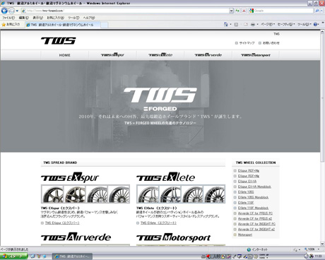Open the EXlete 118F link
Image resolution: width=325 pixels, height=260 pixels.
pyautogui.click(x=246, y=203)
